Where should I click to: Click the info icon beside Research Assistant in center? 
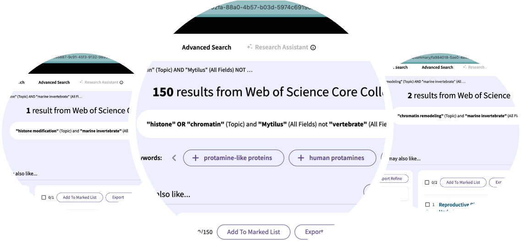[x=313, y=47]
